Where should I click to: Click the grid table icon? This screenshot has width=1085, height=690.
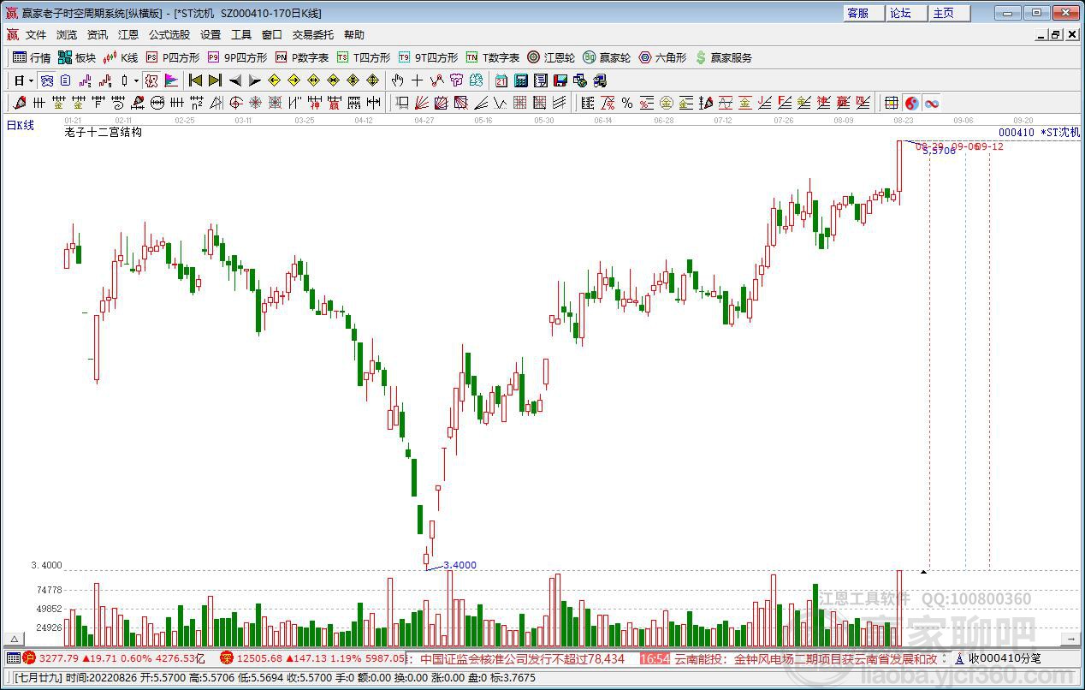[x=892, y=103]
